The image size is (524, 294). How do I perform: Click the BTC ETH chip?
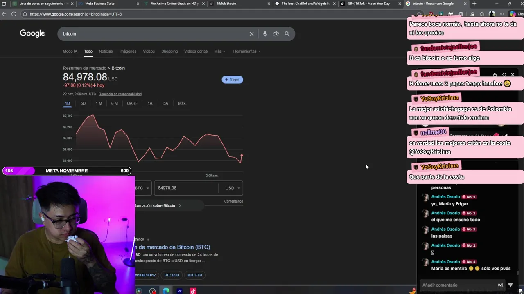pos(194,275)
